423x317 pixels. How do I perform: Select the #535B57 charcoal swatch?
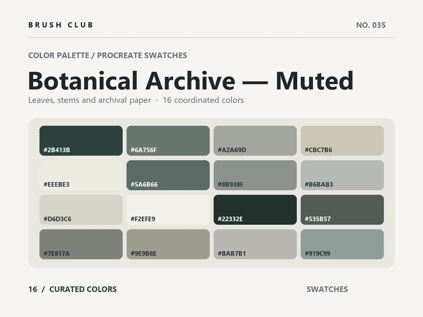click(342, 210)
